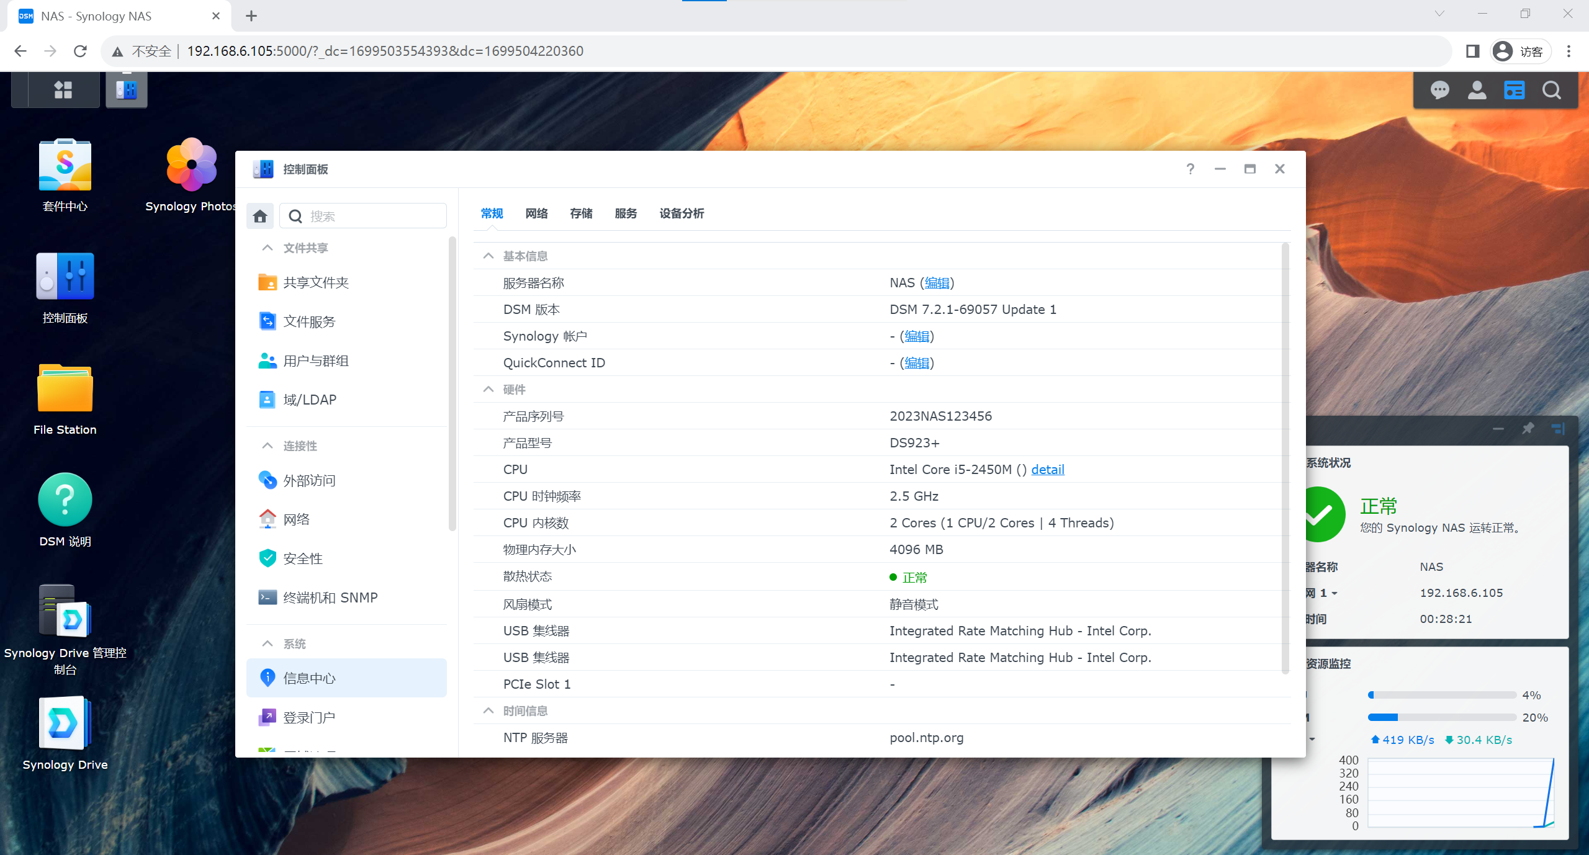The image size is (1589, 855).
Task: Open the CPU detail link
Action: 1048,470
